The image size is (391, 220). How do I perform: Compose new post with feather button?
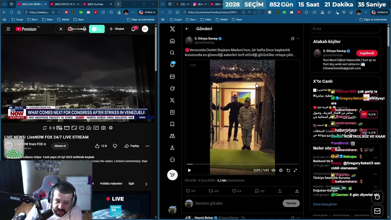(x=172, y=175)
